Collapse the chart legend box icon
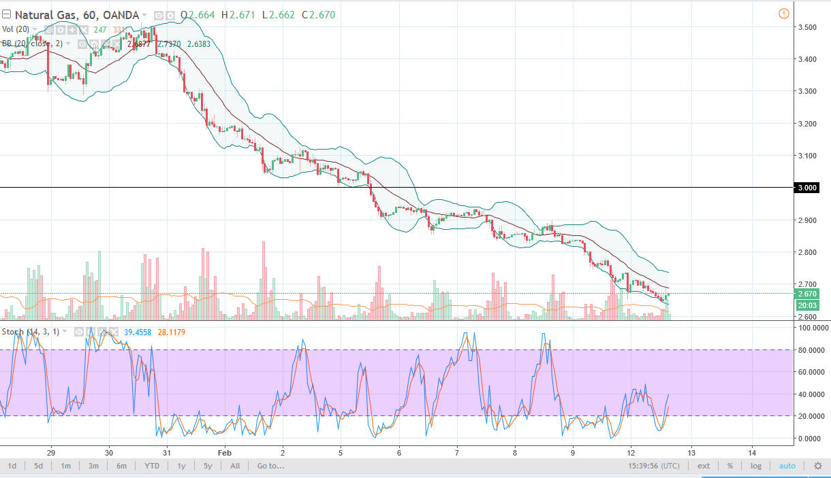The width and height of the screenshot is (831, 478). (x=6, y=14)
